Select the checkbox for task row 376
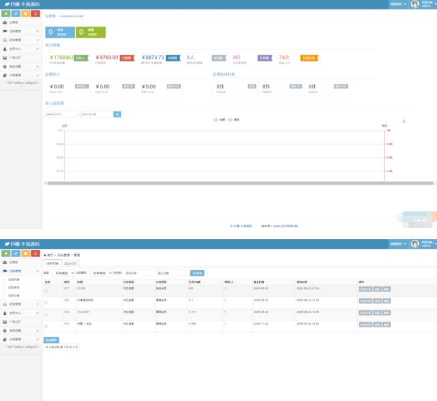Viewport: 437px width, 401px height. click(47, 303)
